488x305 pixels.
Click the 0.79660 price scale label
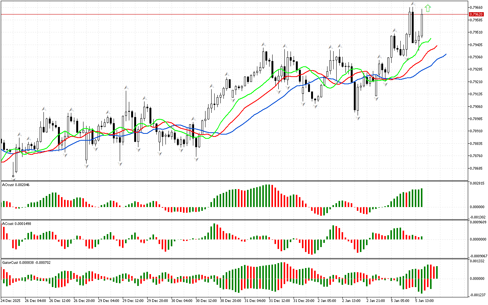(477, 7)
